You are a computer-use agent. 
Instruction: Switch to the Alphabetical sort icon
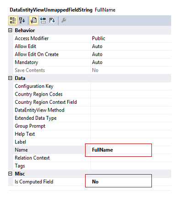[22, 20]
